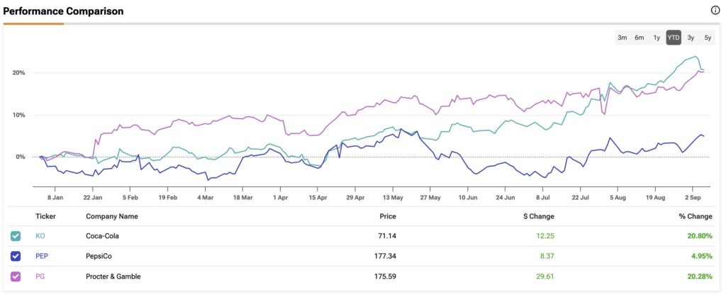
Task: Open the PEP ticker link
Action: tap(41, 256)
